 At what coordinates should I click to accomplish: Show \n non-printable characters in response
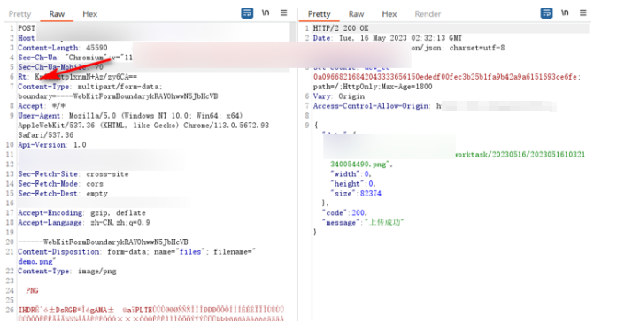pos(565,12)
